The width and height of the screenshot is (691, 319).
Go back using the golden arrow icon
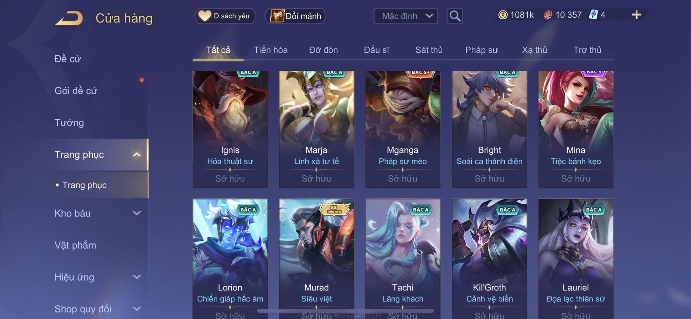[x=69, y=18]
